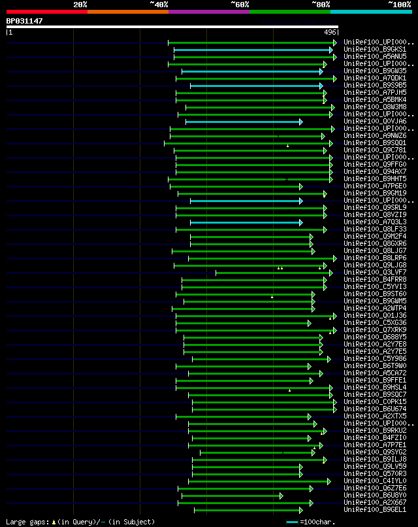Click the yellow gap marker on B9SQQ1 row
The image size is (418, 527).
[x=288, y=146]
